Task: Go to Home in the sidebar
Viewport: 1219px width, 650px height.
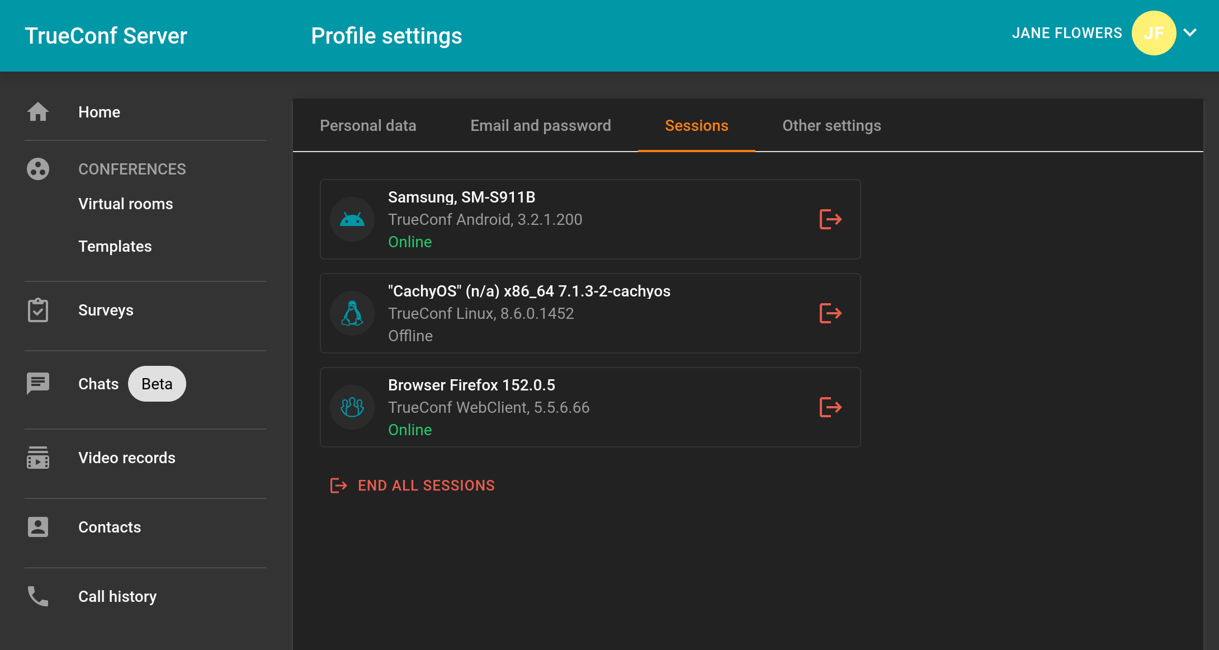Action: (100, 112)
